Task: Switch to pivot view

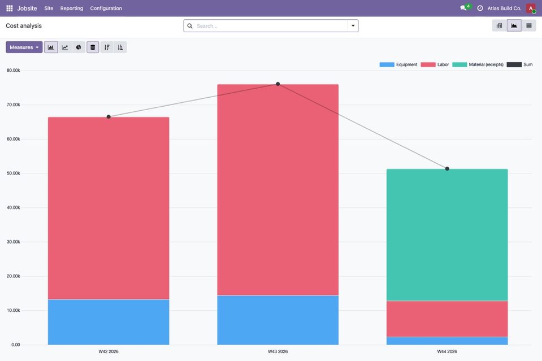Action: pos(500,25)
